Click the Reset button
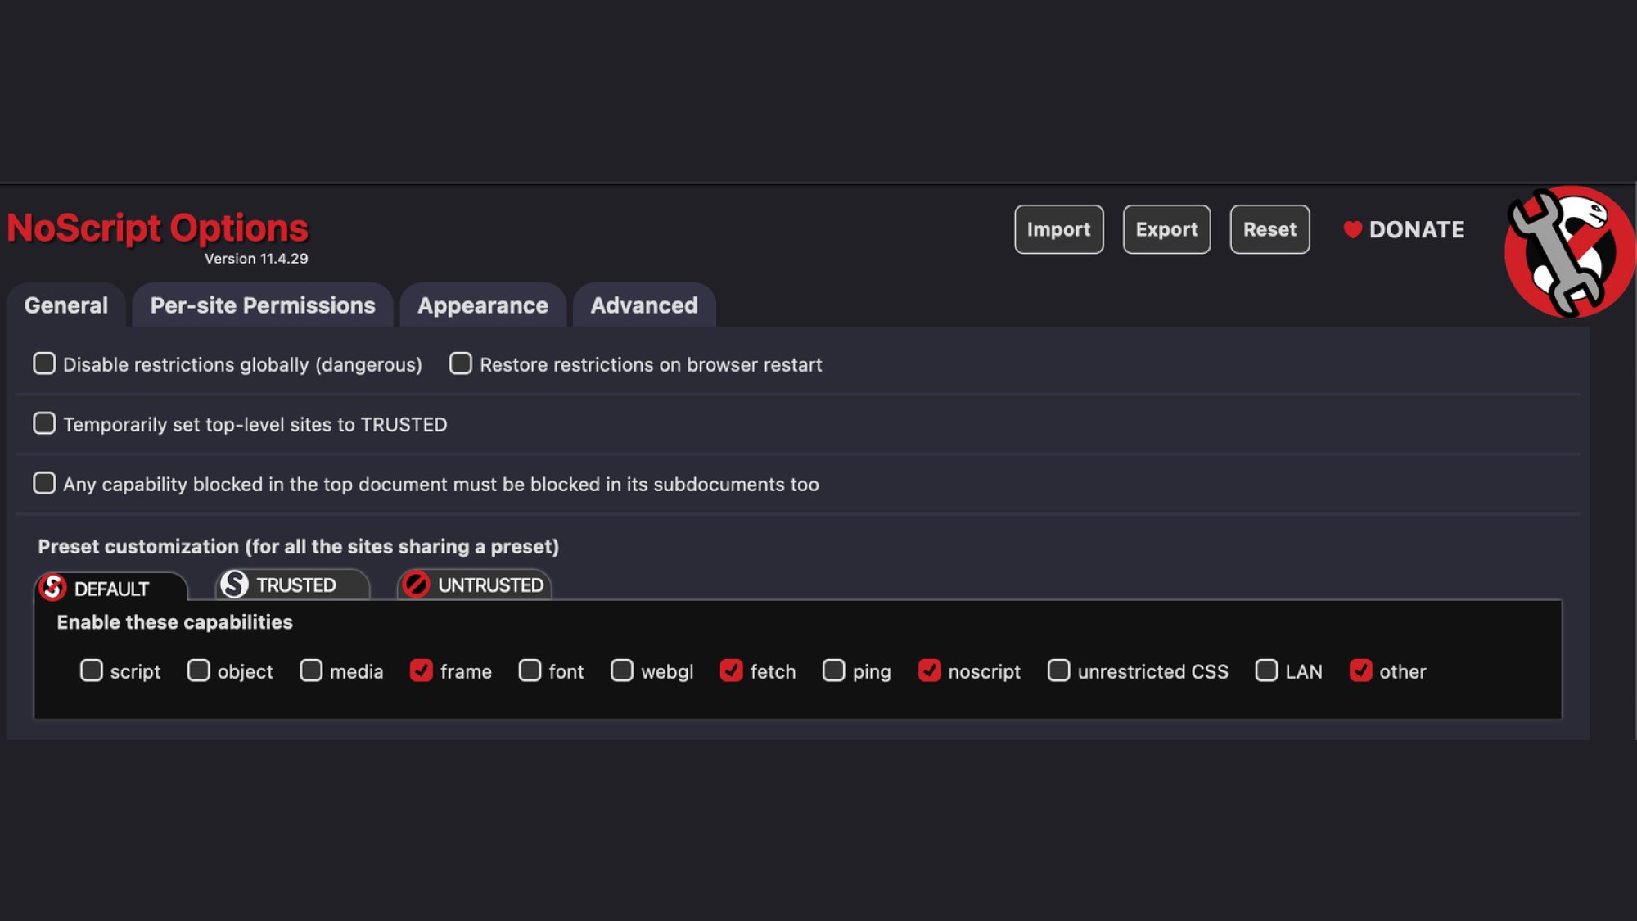The height and width of the screenshot is (921, 1637). pyautogui.click(x=1269, y=229)
